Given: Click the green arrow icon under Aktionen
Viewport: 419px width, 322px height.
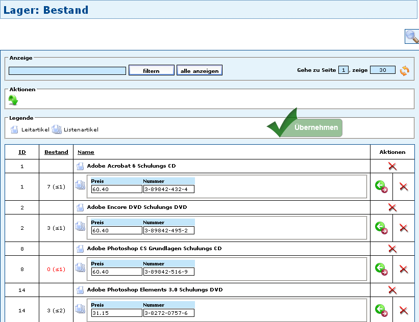Looking at the screenshot, I should [x=13, y=100].
